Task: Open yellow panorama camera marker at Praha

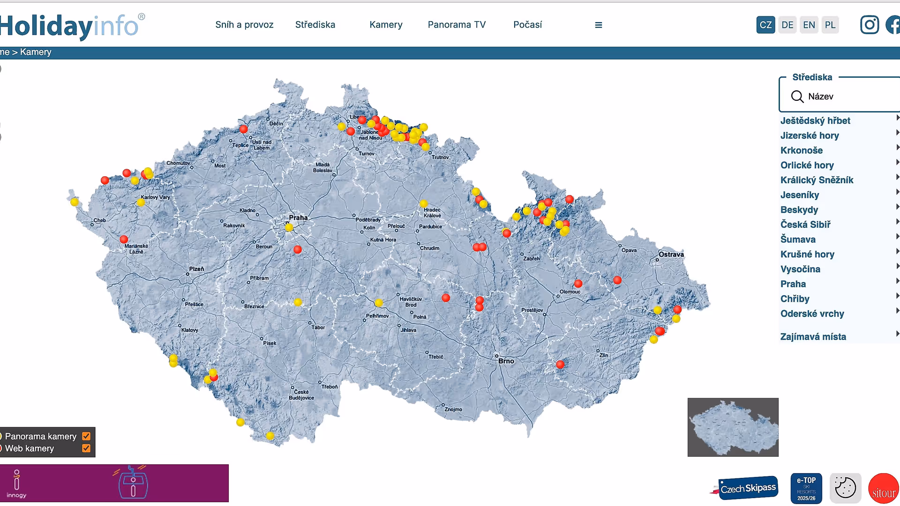Action: [x=289, y=227]
